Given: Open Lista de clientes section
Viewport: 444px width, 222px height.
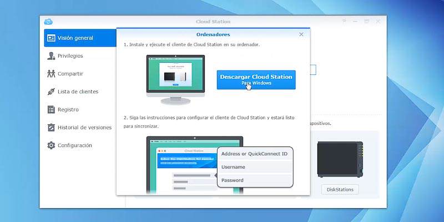Looking at the screenshot, I should point(80,92).
